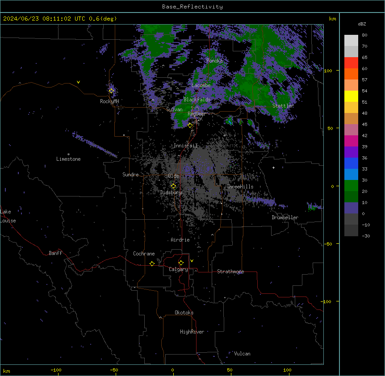Screen dimensions: 385x376
Task: Click the yellow V marker northwest of RockyMH
Action: click(78, 82)
